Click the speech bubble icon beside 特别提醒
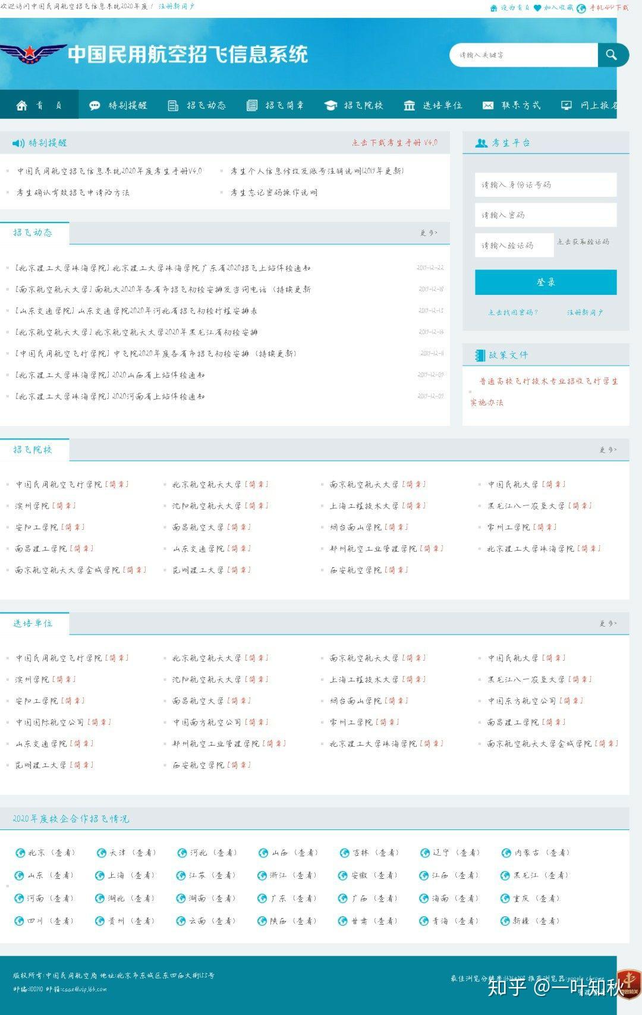 [x=95, y=105]
